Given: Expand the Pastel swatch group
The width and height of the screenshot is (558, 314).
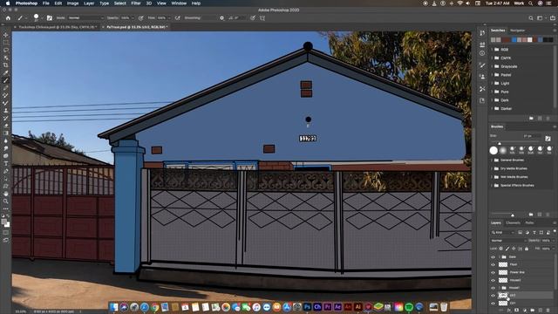Looking at the screenshot, I should click(493, 75).
